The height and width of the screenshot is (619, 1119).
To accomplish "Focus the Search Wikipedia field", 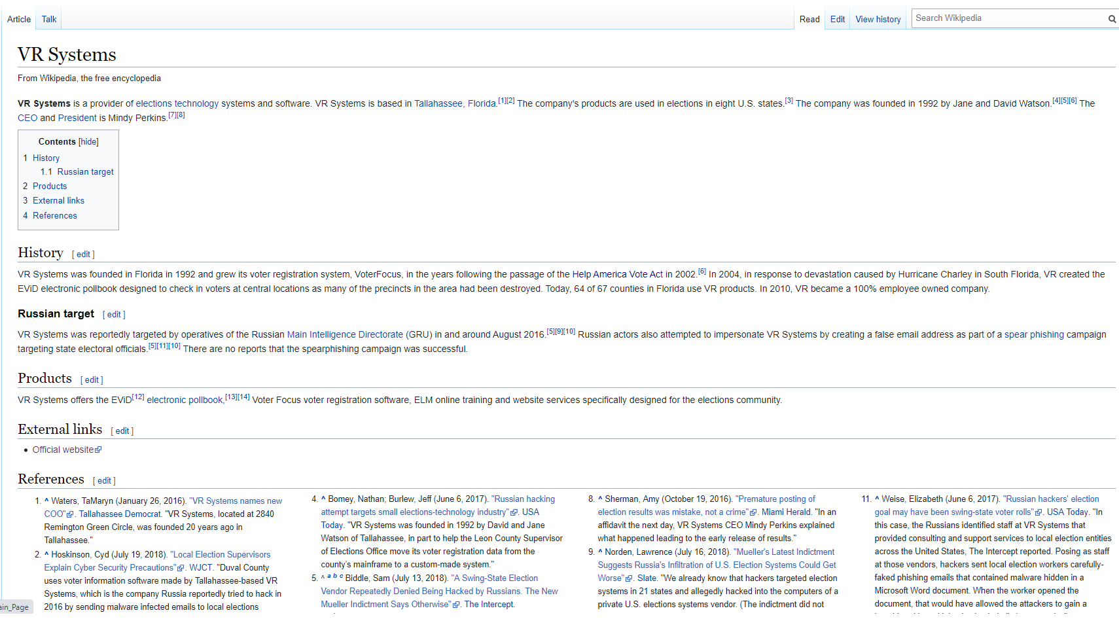I will 1008,18.
